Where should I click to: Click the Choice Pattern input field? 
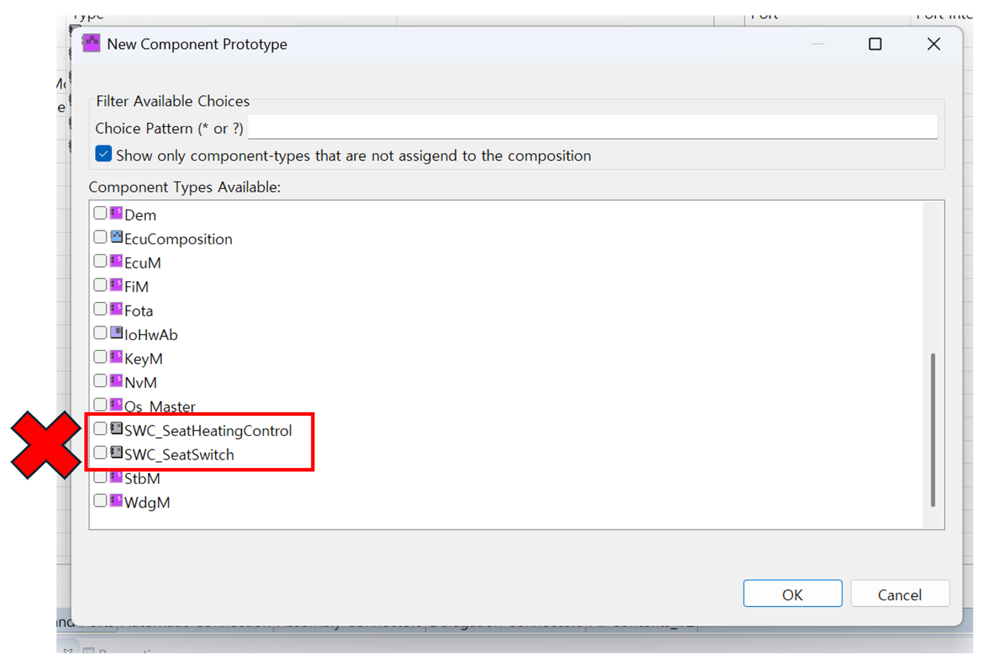(x=592, y=128)
